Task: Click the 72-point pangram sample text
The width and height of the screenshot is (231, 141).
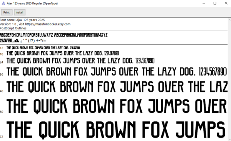Action: pos(116,130)
